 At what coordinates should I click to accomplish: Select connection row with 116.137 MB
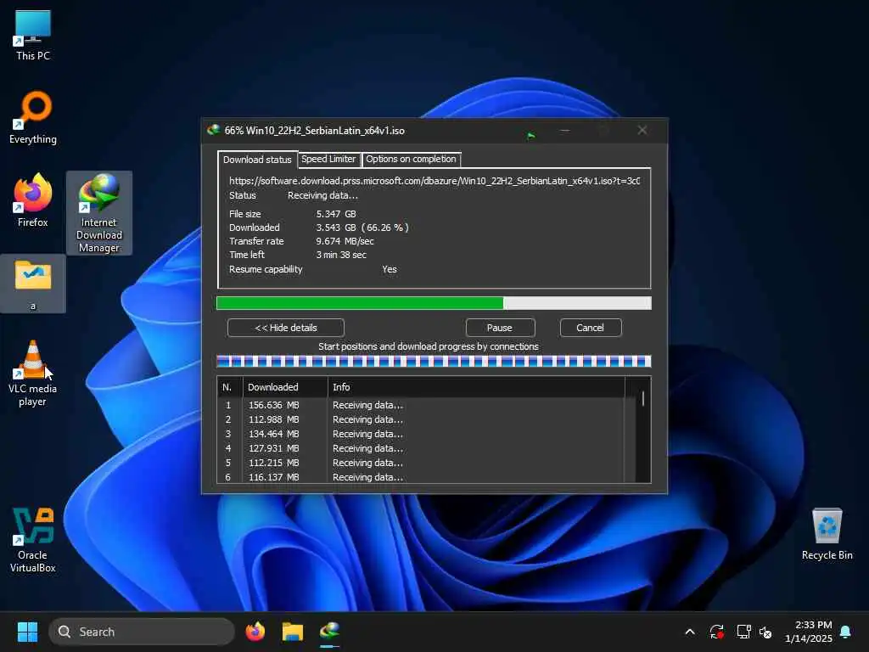pos(421,477)
